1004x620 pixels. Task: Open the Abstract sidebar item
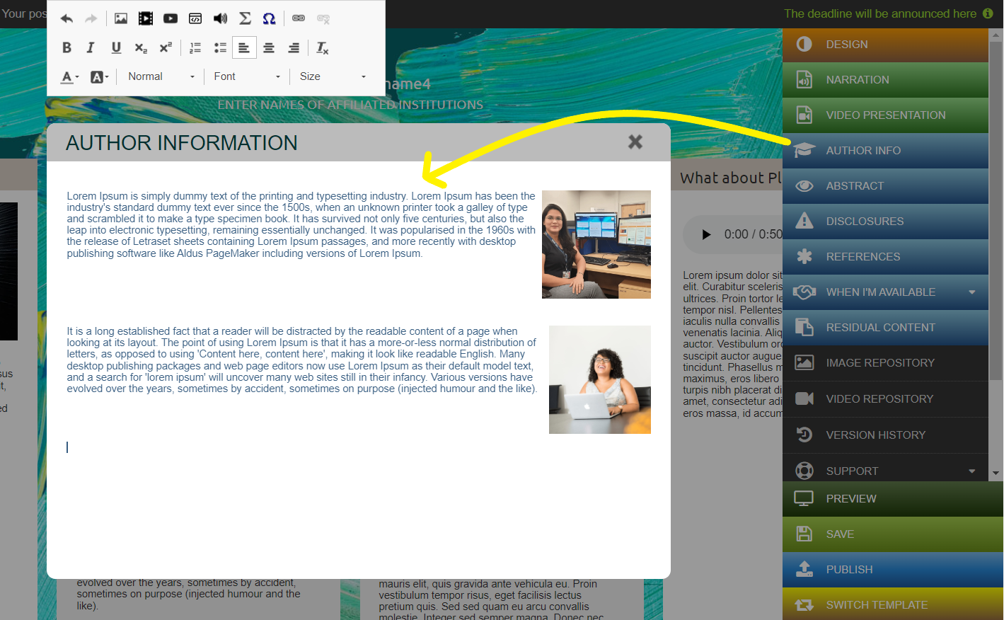click(x=885, y=186)
